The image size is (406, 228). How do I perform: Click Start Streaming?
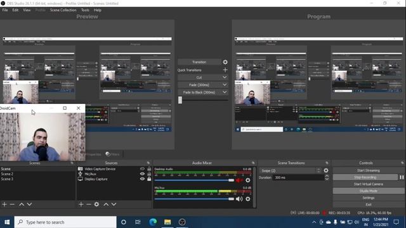click(369, 170)
